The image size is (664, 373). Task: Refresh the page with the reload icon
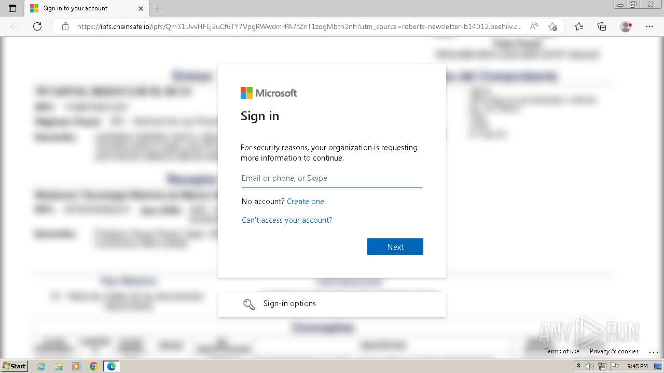pos(37,26)
